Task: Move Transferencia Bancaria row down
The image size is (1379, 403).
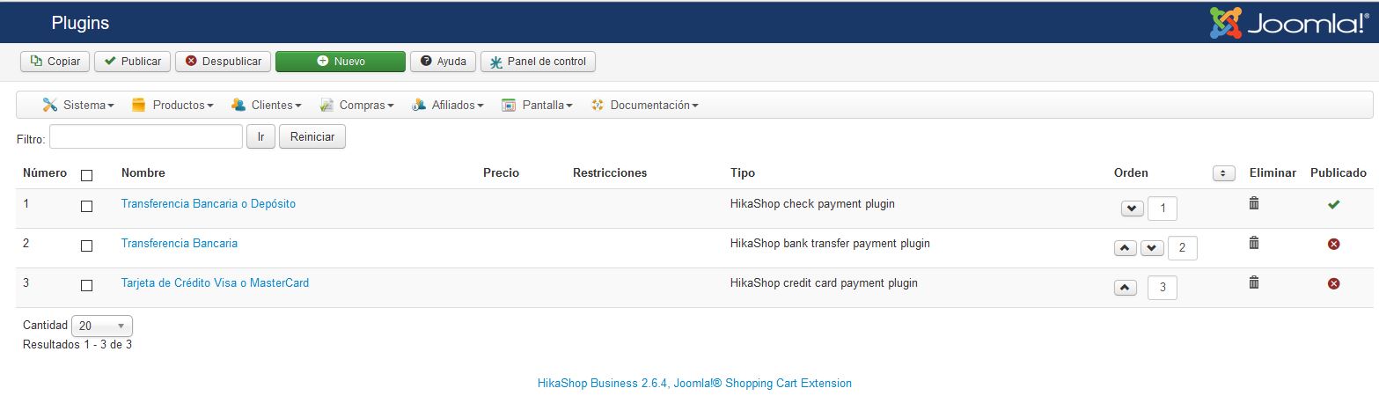Action: click(x=1152, y=248)
